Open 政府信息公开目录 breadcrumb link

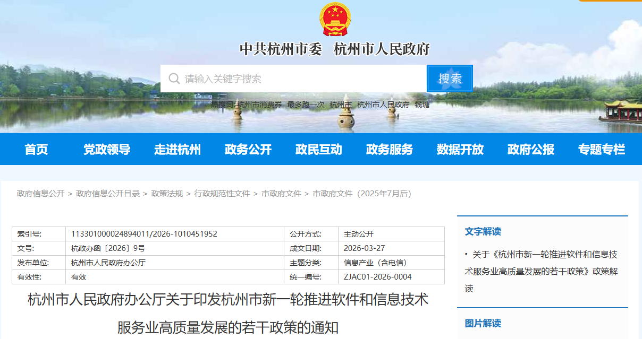pyautogui.click(x=108, y=194)
